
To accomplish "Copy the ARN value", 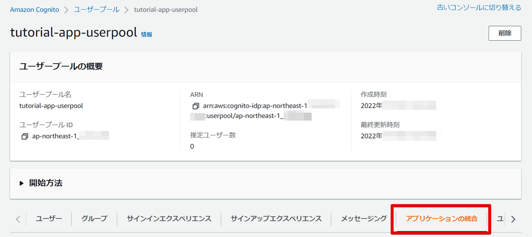I will coord(196,106).
